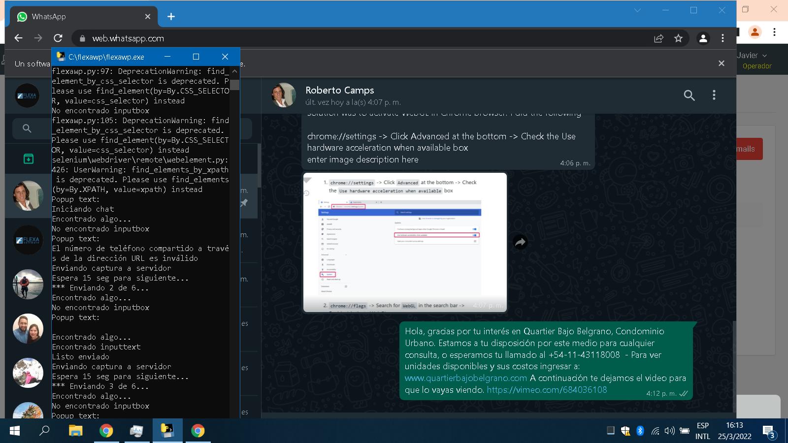Open the chrome settings screenshot image
The width and height of the screenshot is (788, 443).
pos(405,242)
